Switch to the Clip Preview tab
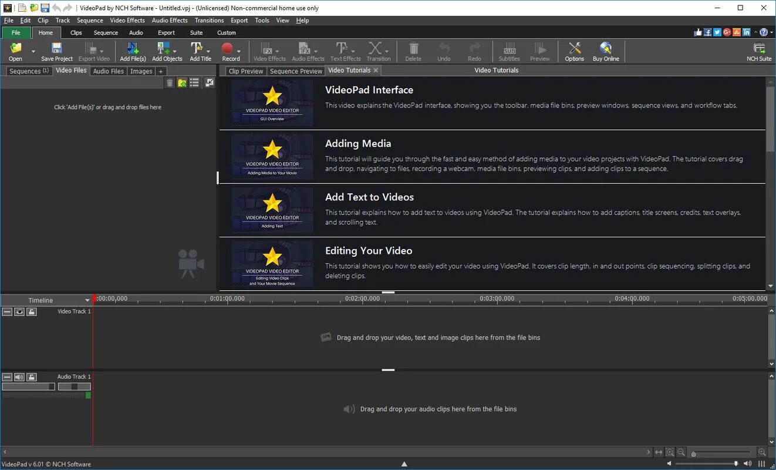Viewport: 776px width, 470px height. (246, 71)
